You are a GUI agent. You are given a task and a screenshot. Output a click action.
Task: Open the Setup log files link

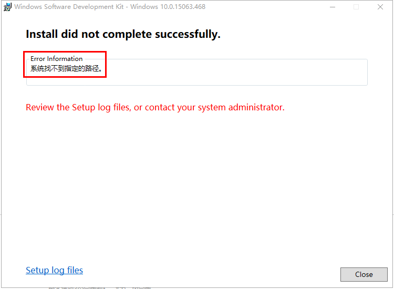(54, 270)
